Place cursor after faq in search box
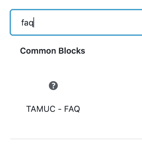Image resolution: width=142 pixels, height=145 pixels. 34,22
